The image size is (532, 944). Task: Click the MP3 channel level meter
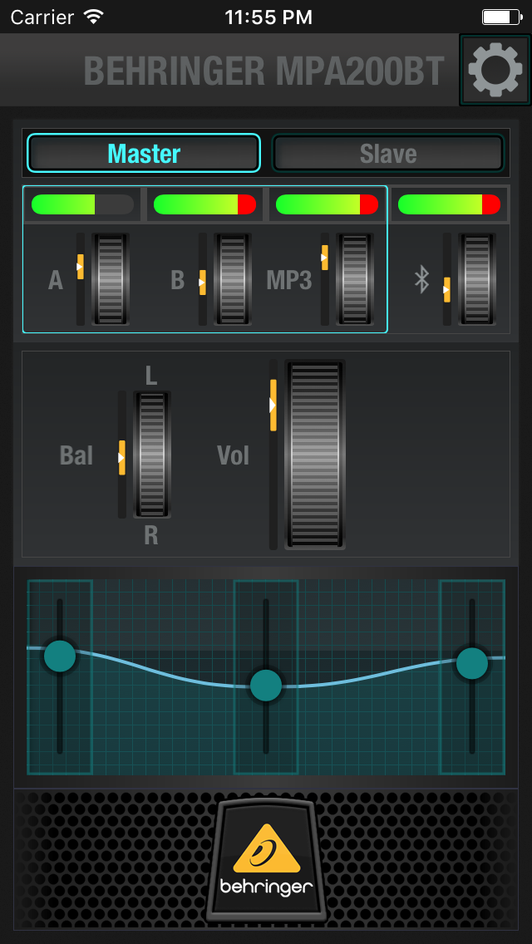328,204
